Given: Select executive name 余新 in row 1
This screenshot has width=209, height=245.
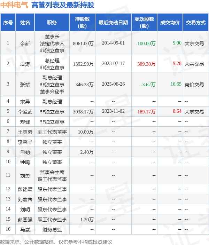Looking at the screenshot, I should pyautogui.click(x=25, y=44).
